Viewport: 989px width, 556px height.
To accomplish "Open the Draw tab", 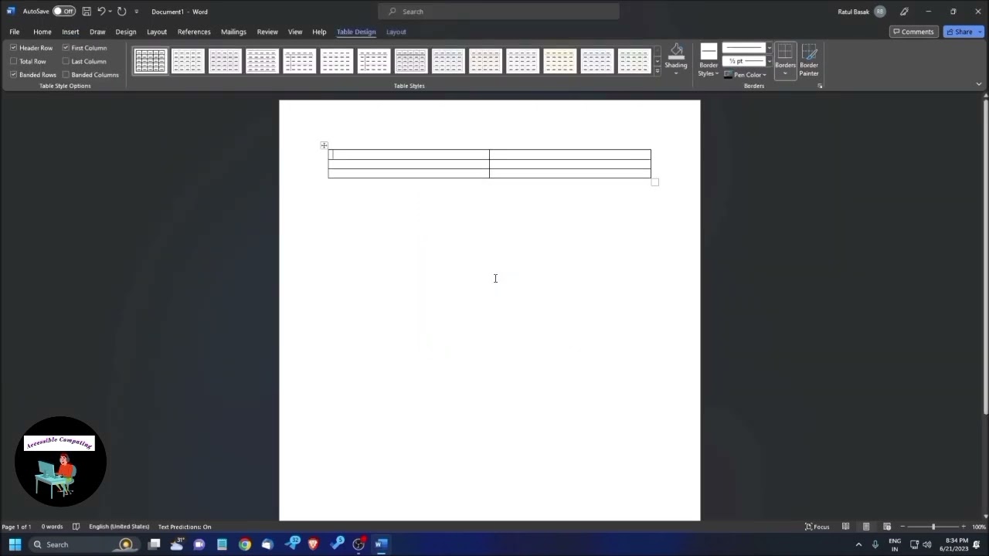I will pos(97,32).
